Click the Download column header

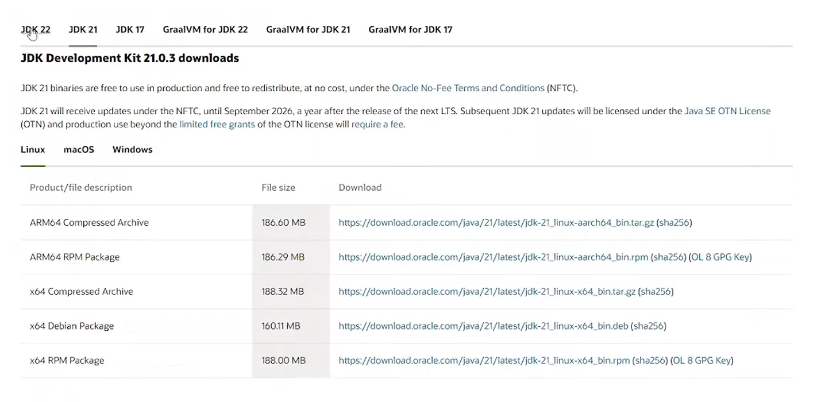[360, 188]
